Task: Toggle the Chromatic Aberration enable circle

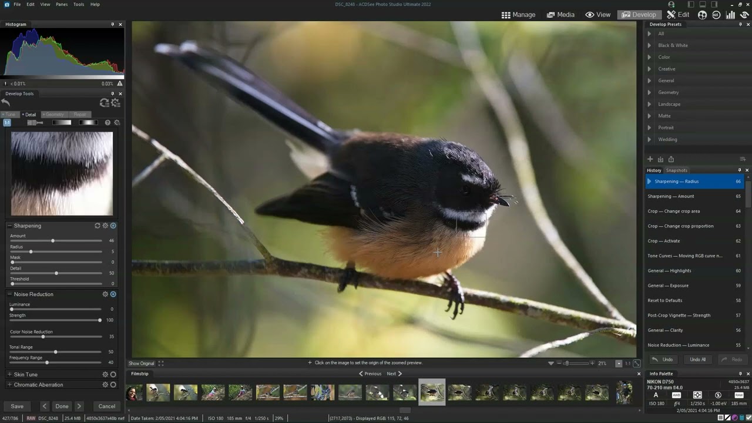Action: 113,385
